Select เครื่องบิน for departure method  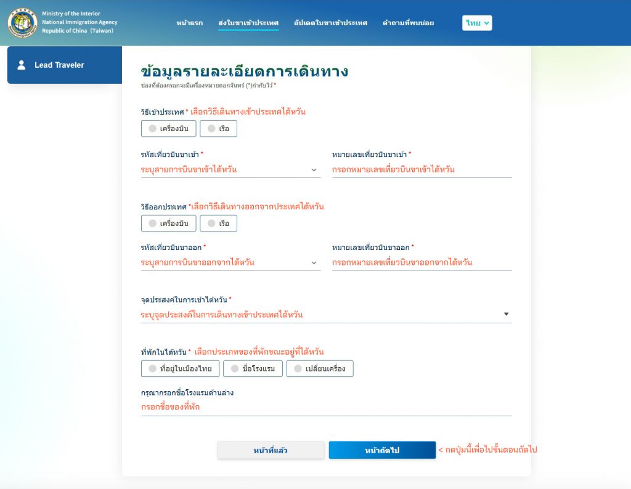(x=169, y=224)
